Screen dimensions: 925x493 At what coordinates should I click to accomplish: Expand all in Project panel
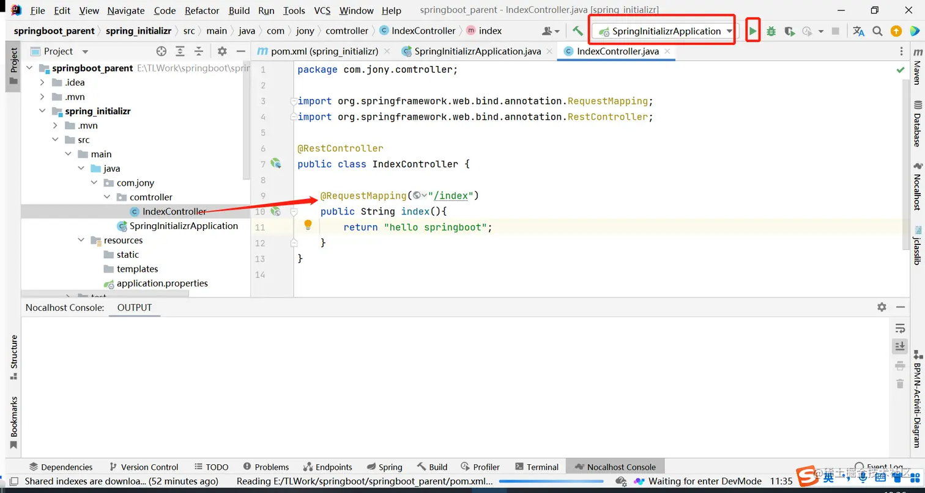(x=180, y=51)
